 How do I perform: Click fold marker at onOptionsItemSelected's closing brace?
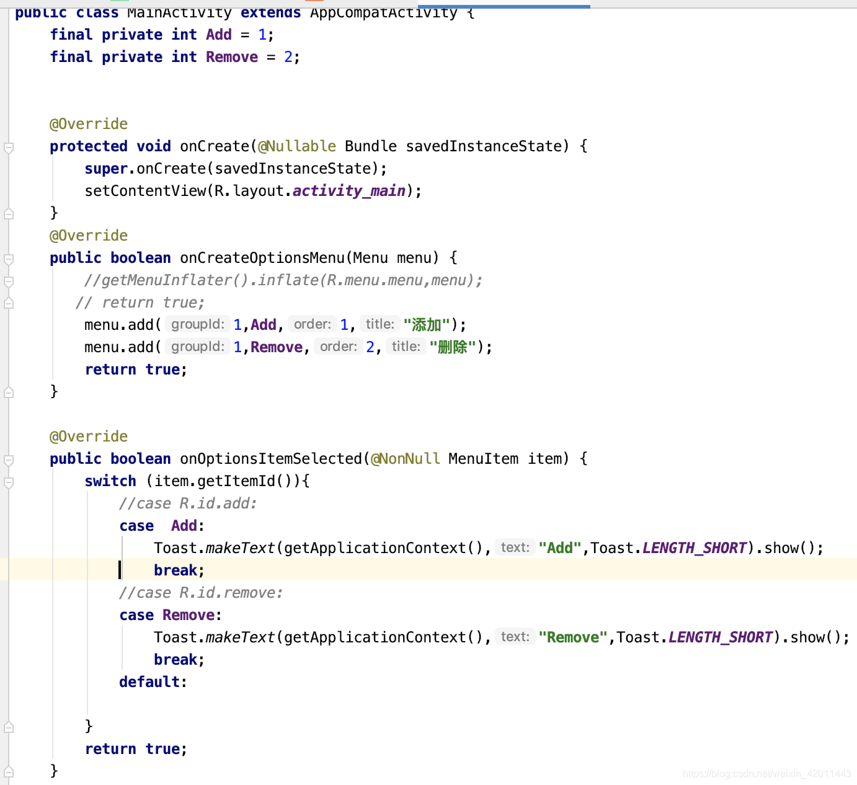9,771
